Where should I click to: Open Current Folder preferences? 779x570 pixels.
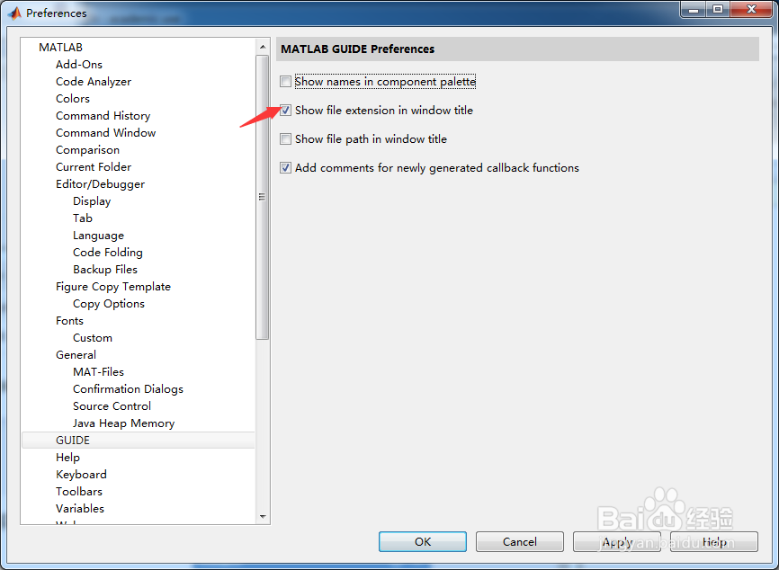coord(94,167)
